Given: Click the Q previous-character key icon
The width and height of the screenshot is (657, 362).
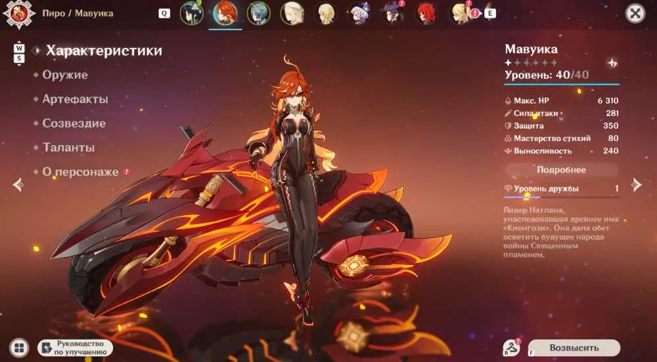Looking at the screenshot, I should tap(164, 13).
